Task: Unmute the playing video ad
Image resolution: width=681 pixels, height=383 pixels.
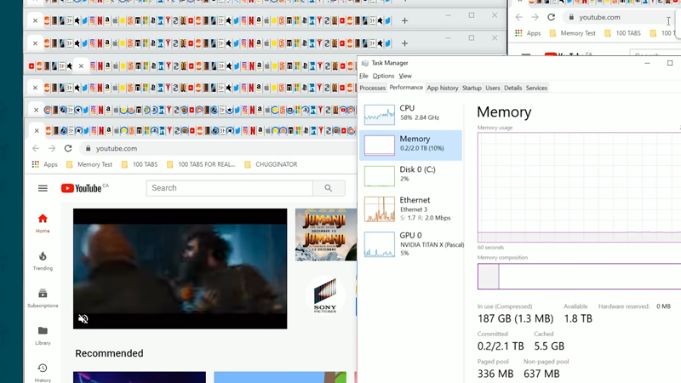Action: [83, 319]
